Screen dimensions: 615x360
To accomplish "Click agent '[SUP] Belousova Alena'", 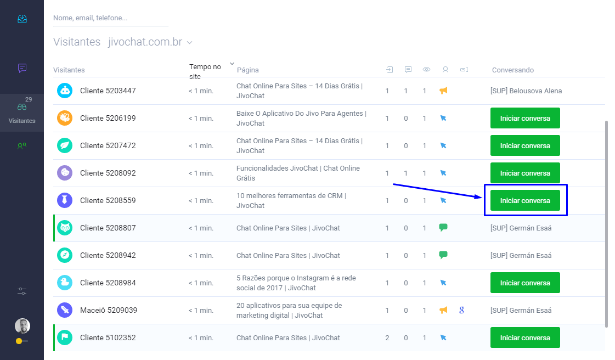I will [x=526, y=91].
